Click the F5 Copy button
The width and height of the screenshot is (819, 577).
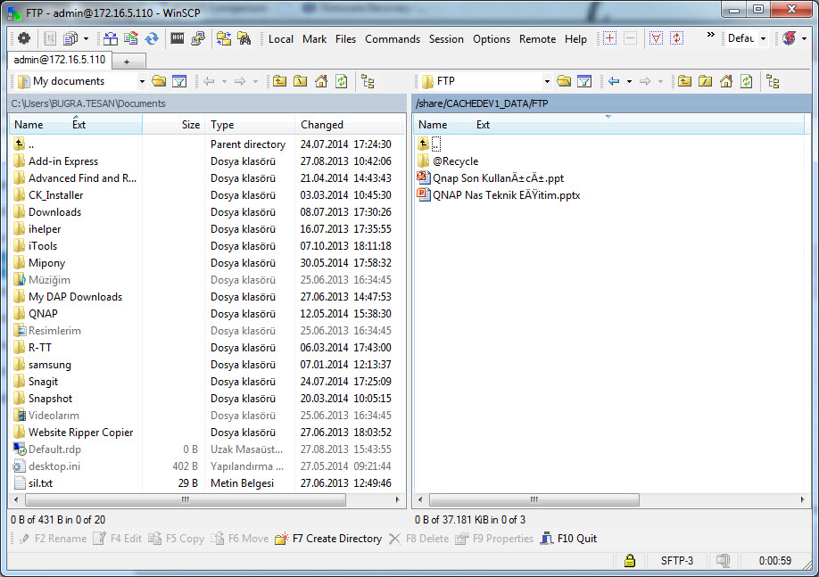[177, 539]
